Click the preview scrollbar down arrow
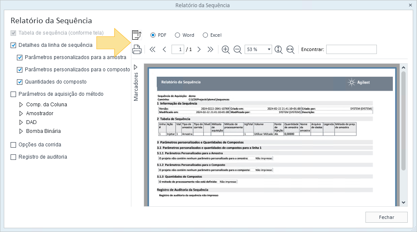The width and height of the screenshot is (417, 232). [403, 202]
